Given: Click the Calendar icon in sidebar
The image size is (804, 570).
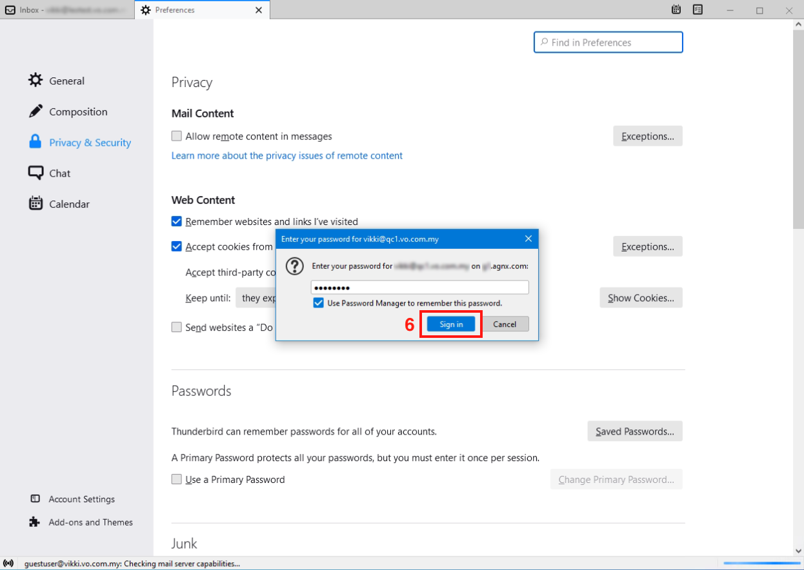Looking at the screenshot, I should (35, 204).
